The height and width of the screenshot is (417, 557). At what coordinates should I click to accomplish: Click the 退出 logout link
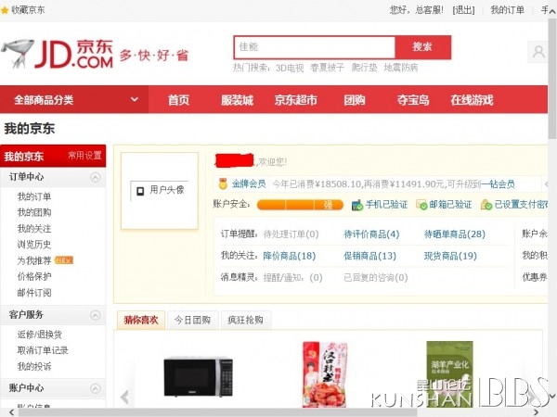tap(463, 10)
